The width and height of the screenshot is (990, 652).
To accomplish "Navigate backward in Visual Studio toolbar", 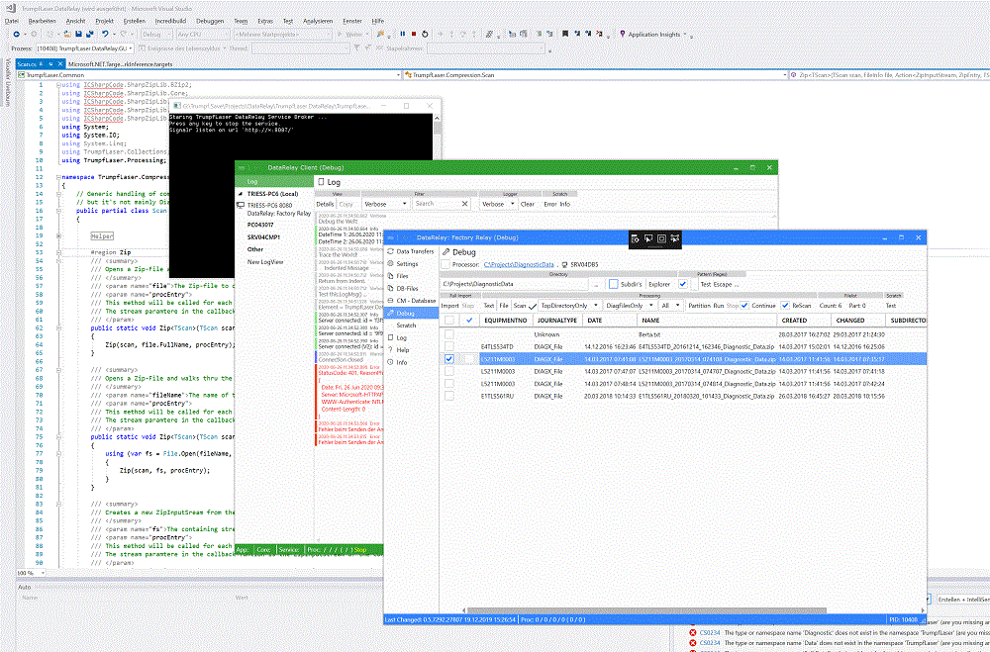I will coord(17,34).
